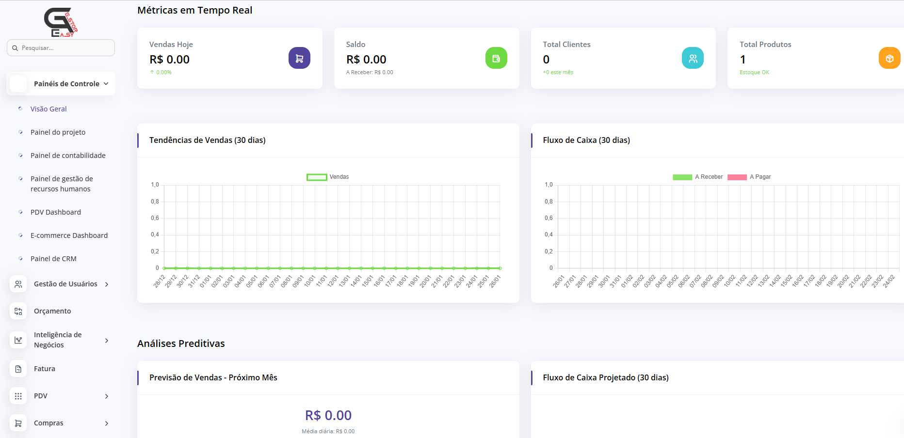Click the Total Clientes users icon
Viewport: 904px width, 438px height.
693,58
